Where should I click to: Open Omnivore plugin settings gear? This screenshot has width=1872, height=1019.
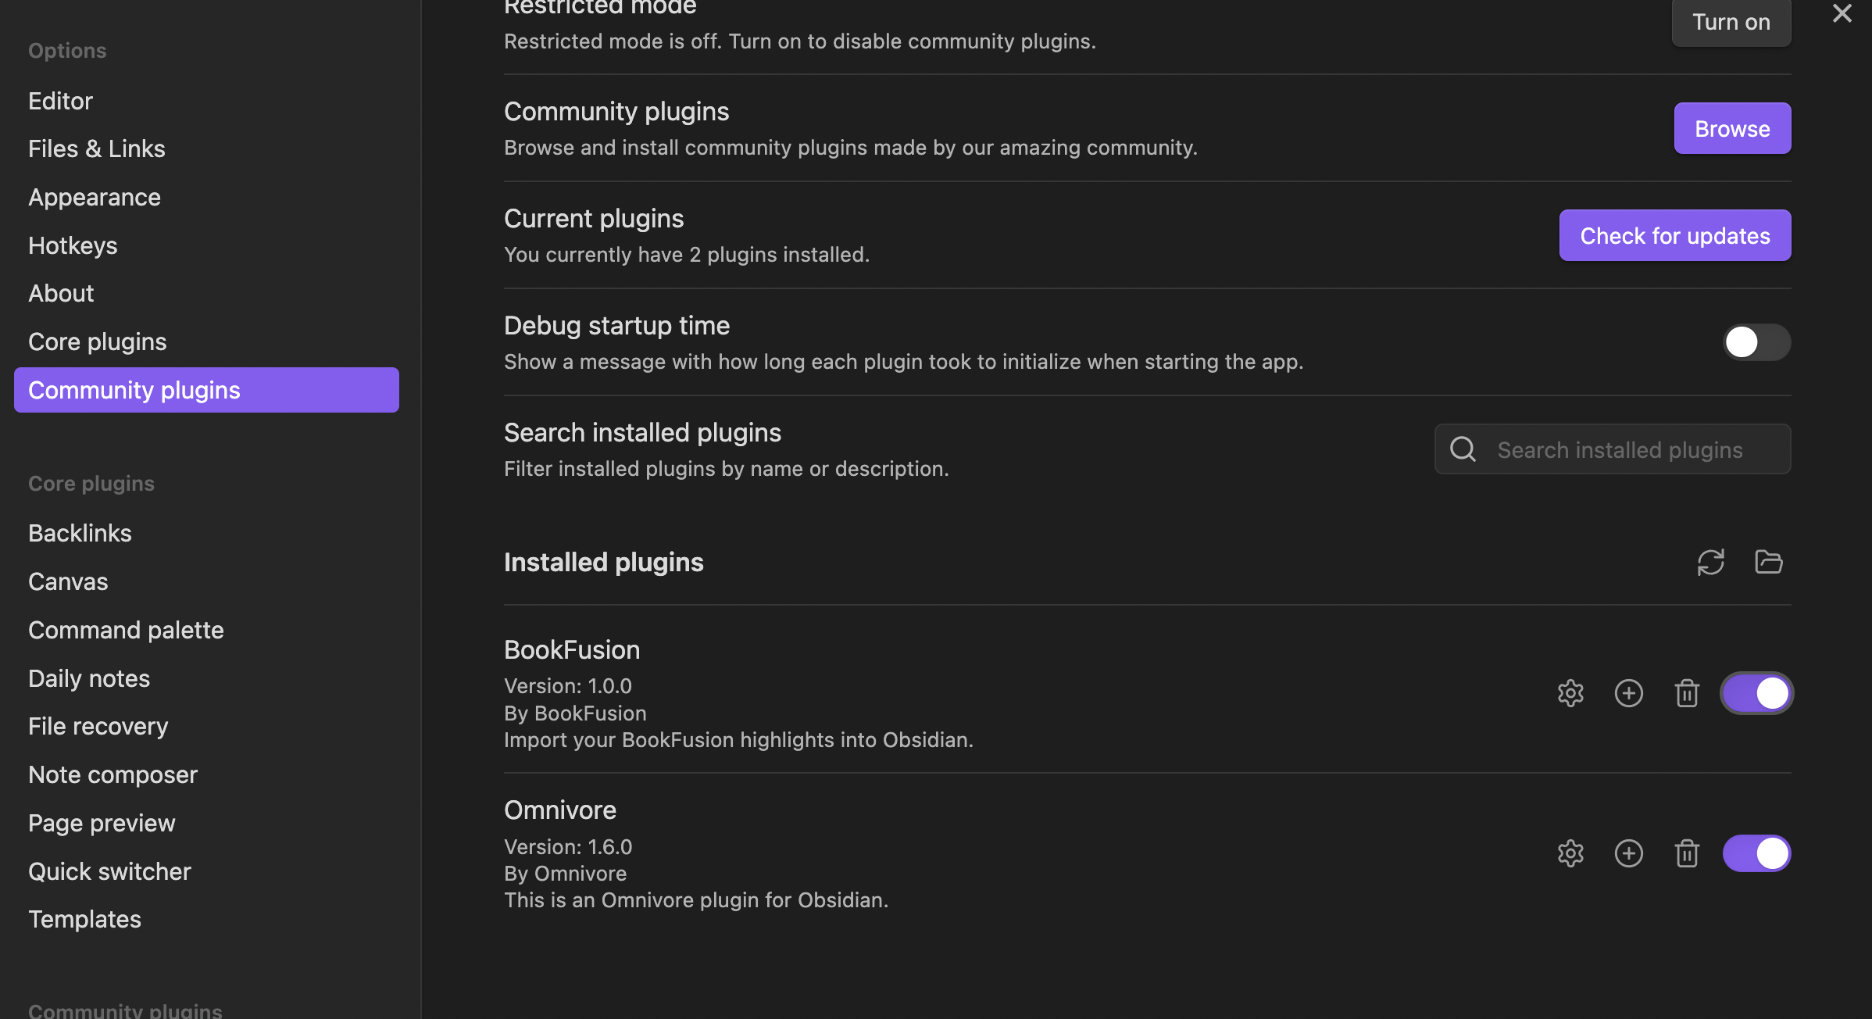click(1570, 853)
